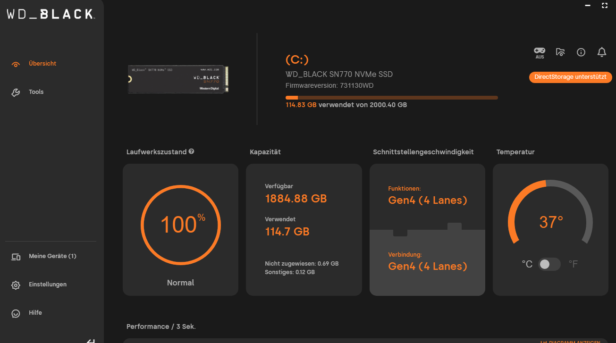Click the °C unit label
Screen dimensions: 616x343
(x=527, y=264)
